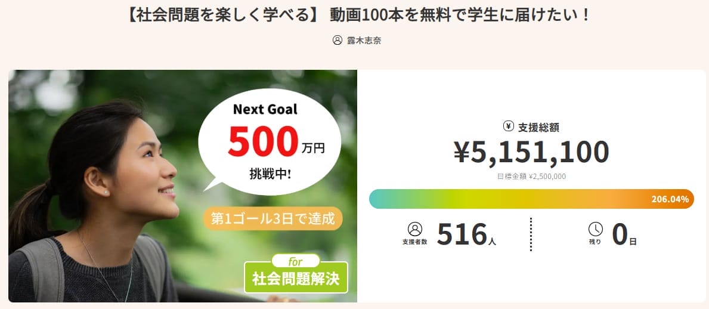Click the 0日 remaining days count
Image resolution: width=709 pixels, height=309 pixels.
[624, 234]
